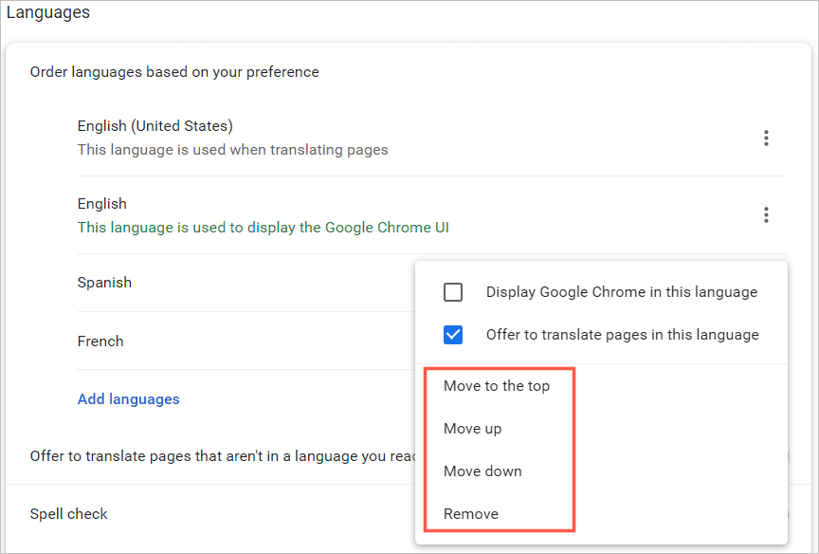Open the more-actions menu for English (United States)
819x554 pixels.
(x=766, y=138)
